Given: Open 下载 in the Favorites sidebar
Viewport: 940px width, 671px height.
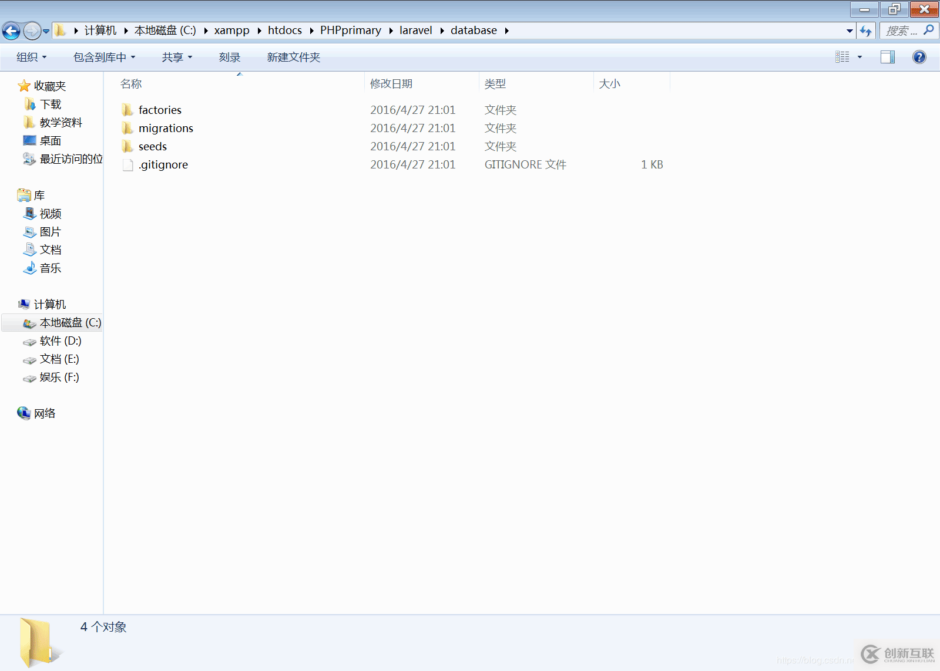Looking at the screenshot, I should coord(51,104).
